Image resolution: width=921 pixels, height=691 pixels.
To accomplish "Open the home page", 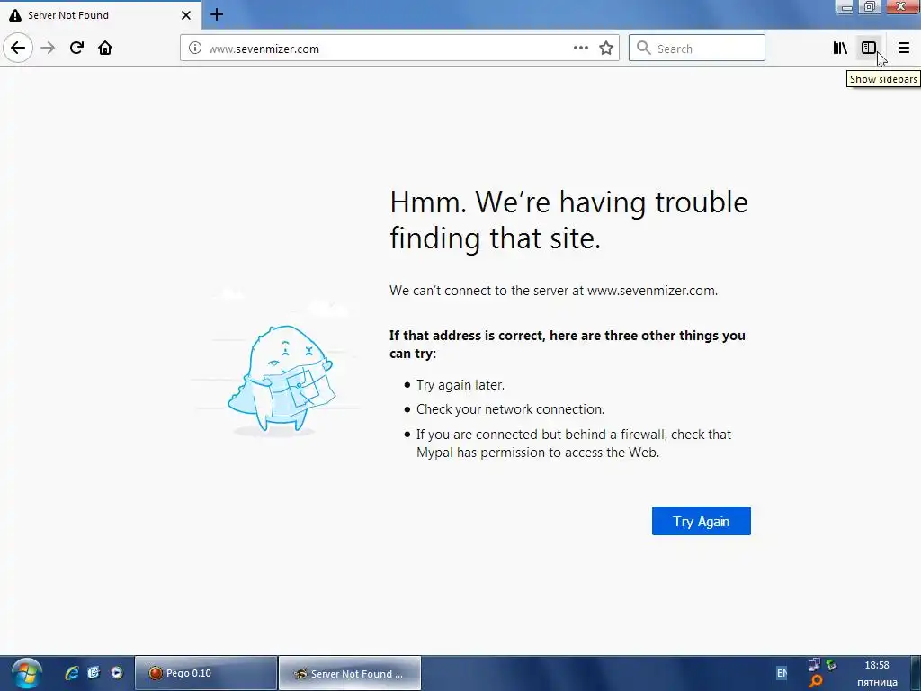I will [x=105, y=48].
